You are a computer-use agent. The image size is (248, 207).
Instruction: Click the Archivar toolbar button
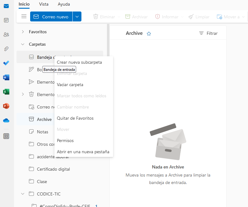[136, 17]
